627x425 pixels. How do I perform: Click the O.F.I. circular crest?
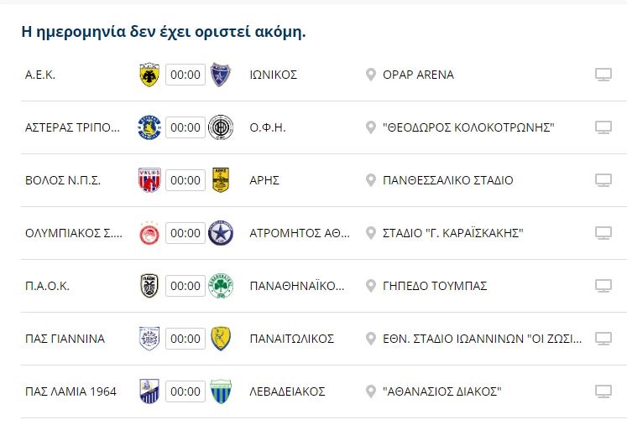tap(221, 127)
